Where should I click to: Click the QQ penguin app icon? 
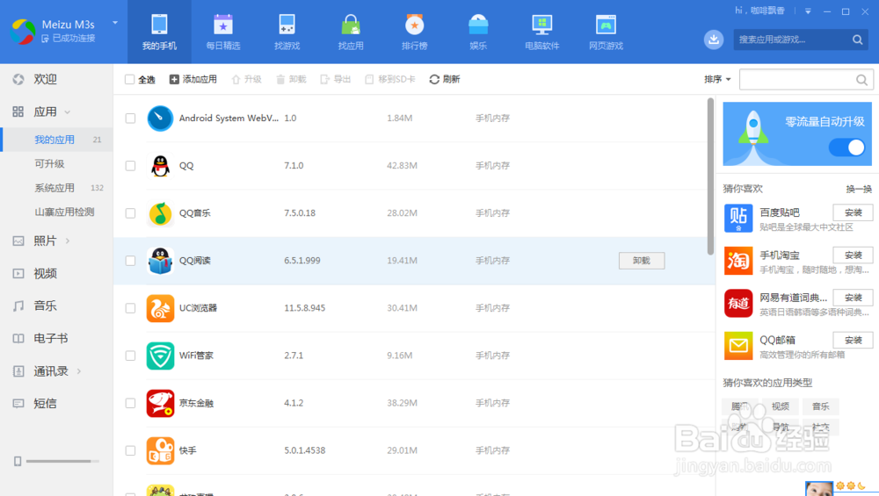click(x=160, y=166)
